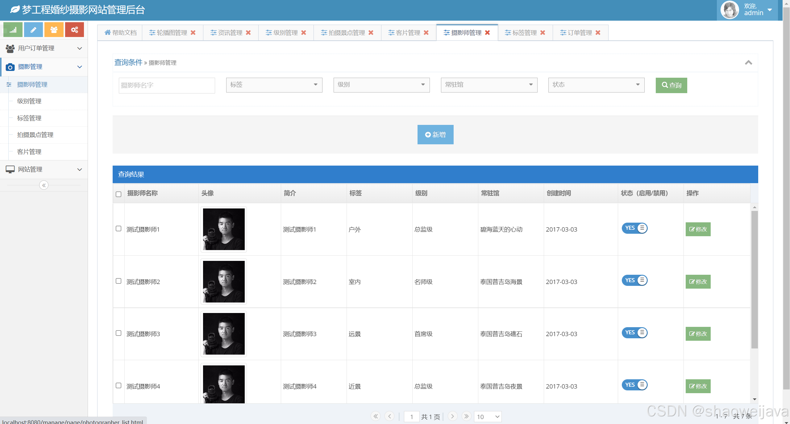The image size is (790, 424).
Task: Click the green 查询 search button
Action: (671, 85)
